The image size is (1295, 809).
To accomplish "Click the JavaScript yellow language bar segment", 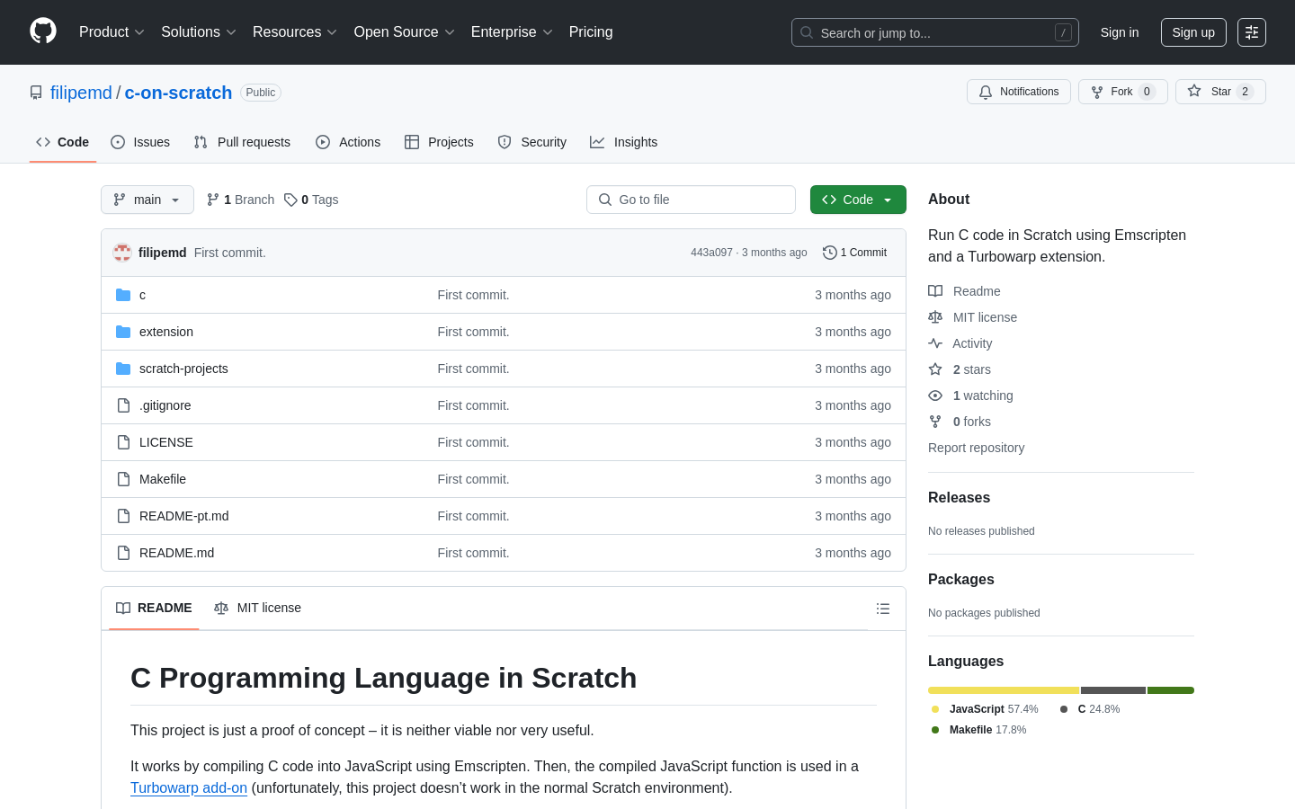I will (x=1004, y=690).
